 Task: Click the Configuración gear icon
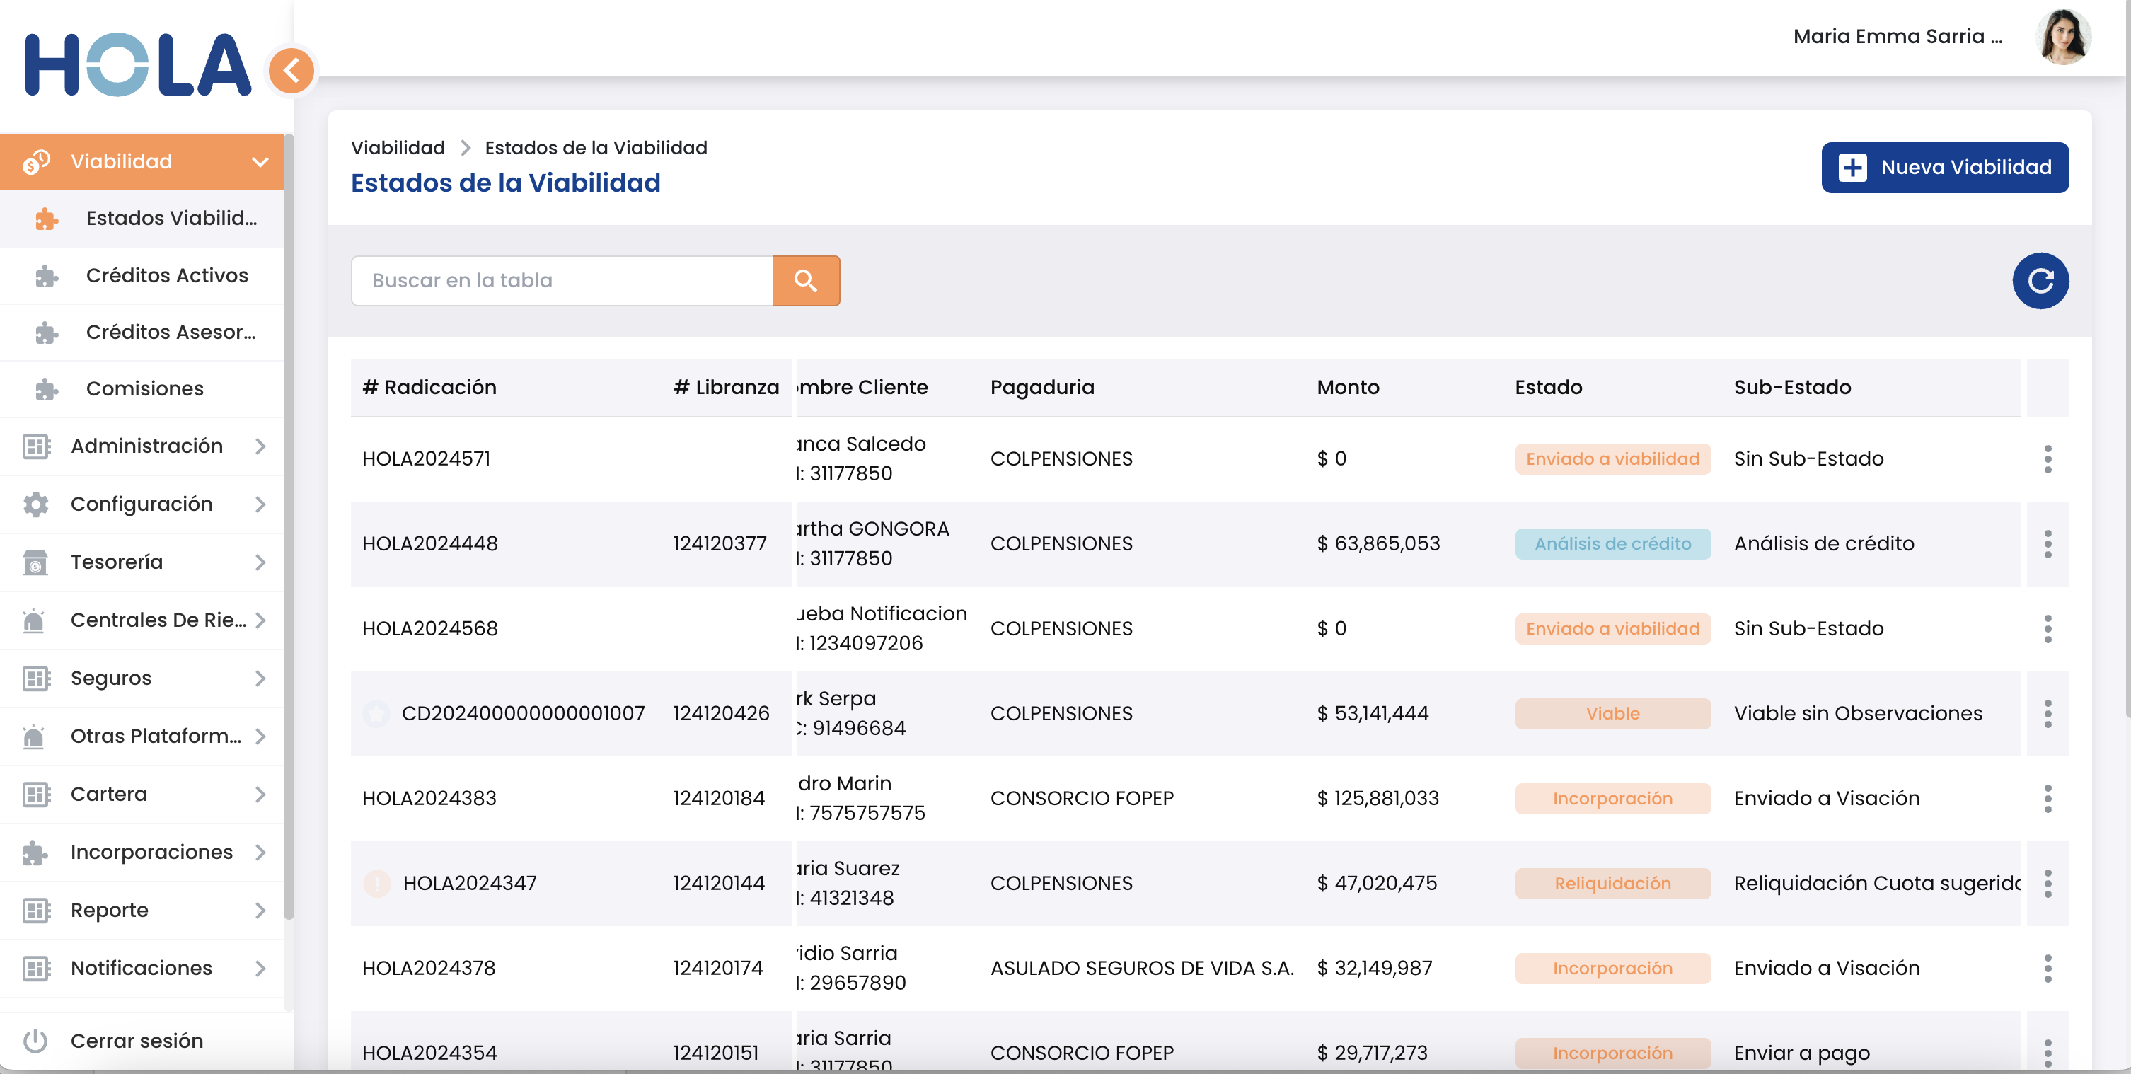click(x=35, y=504)
